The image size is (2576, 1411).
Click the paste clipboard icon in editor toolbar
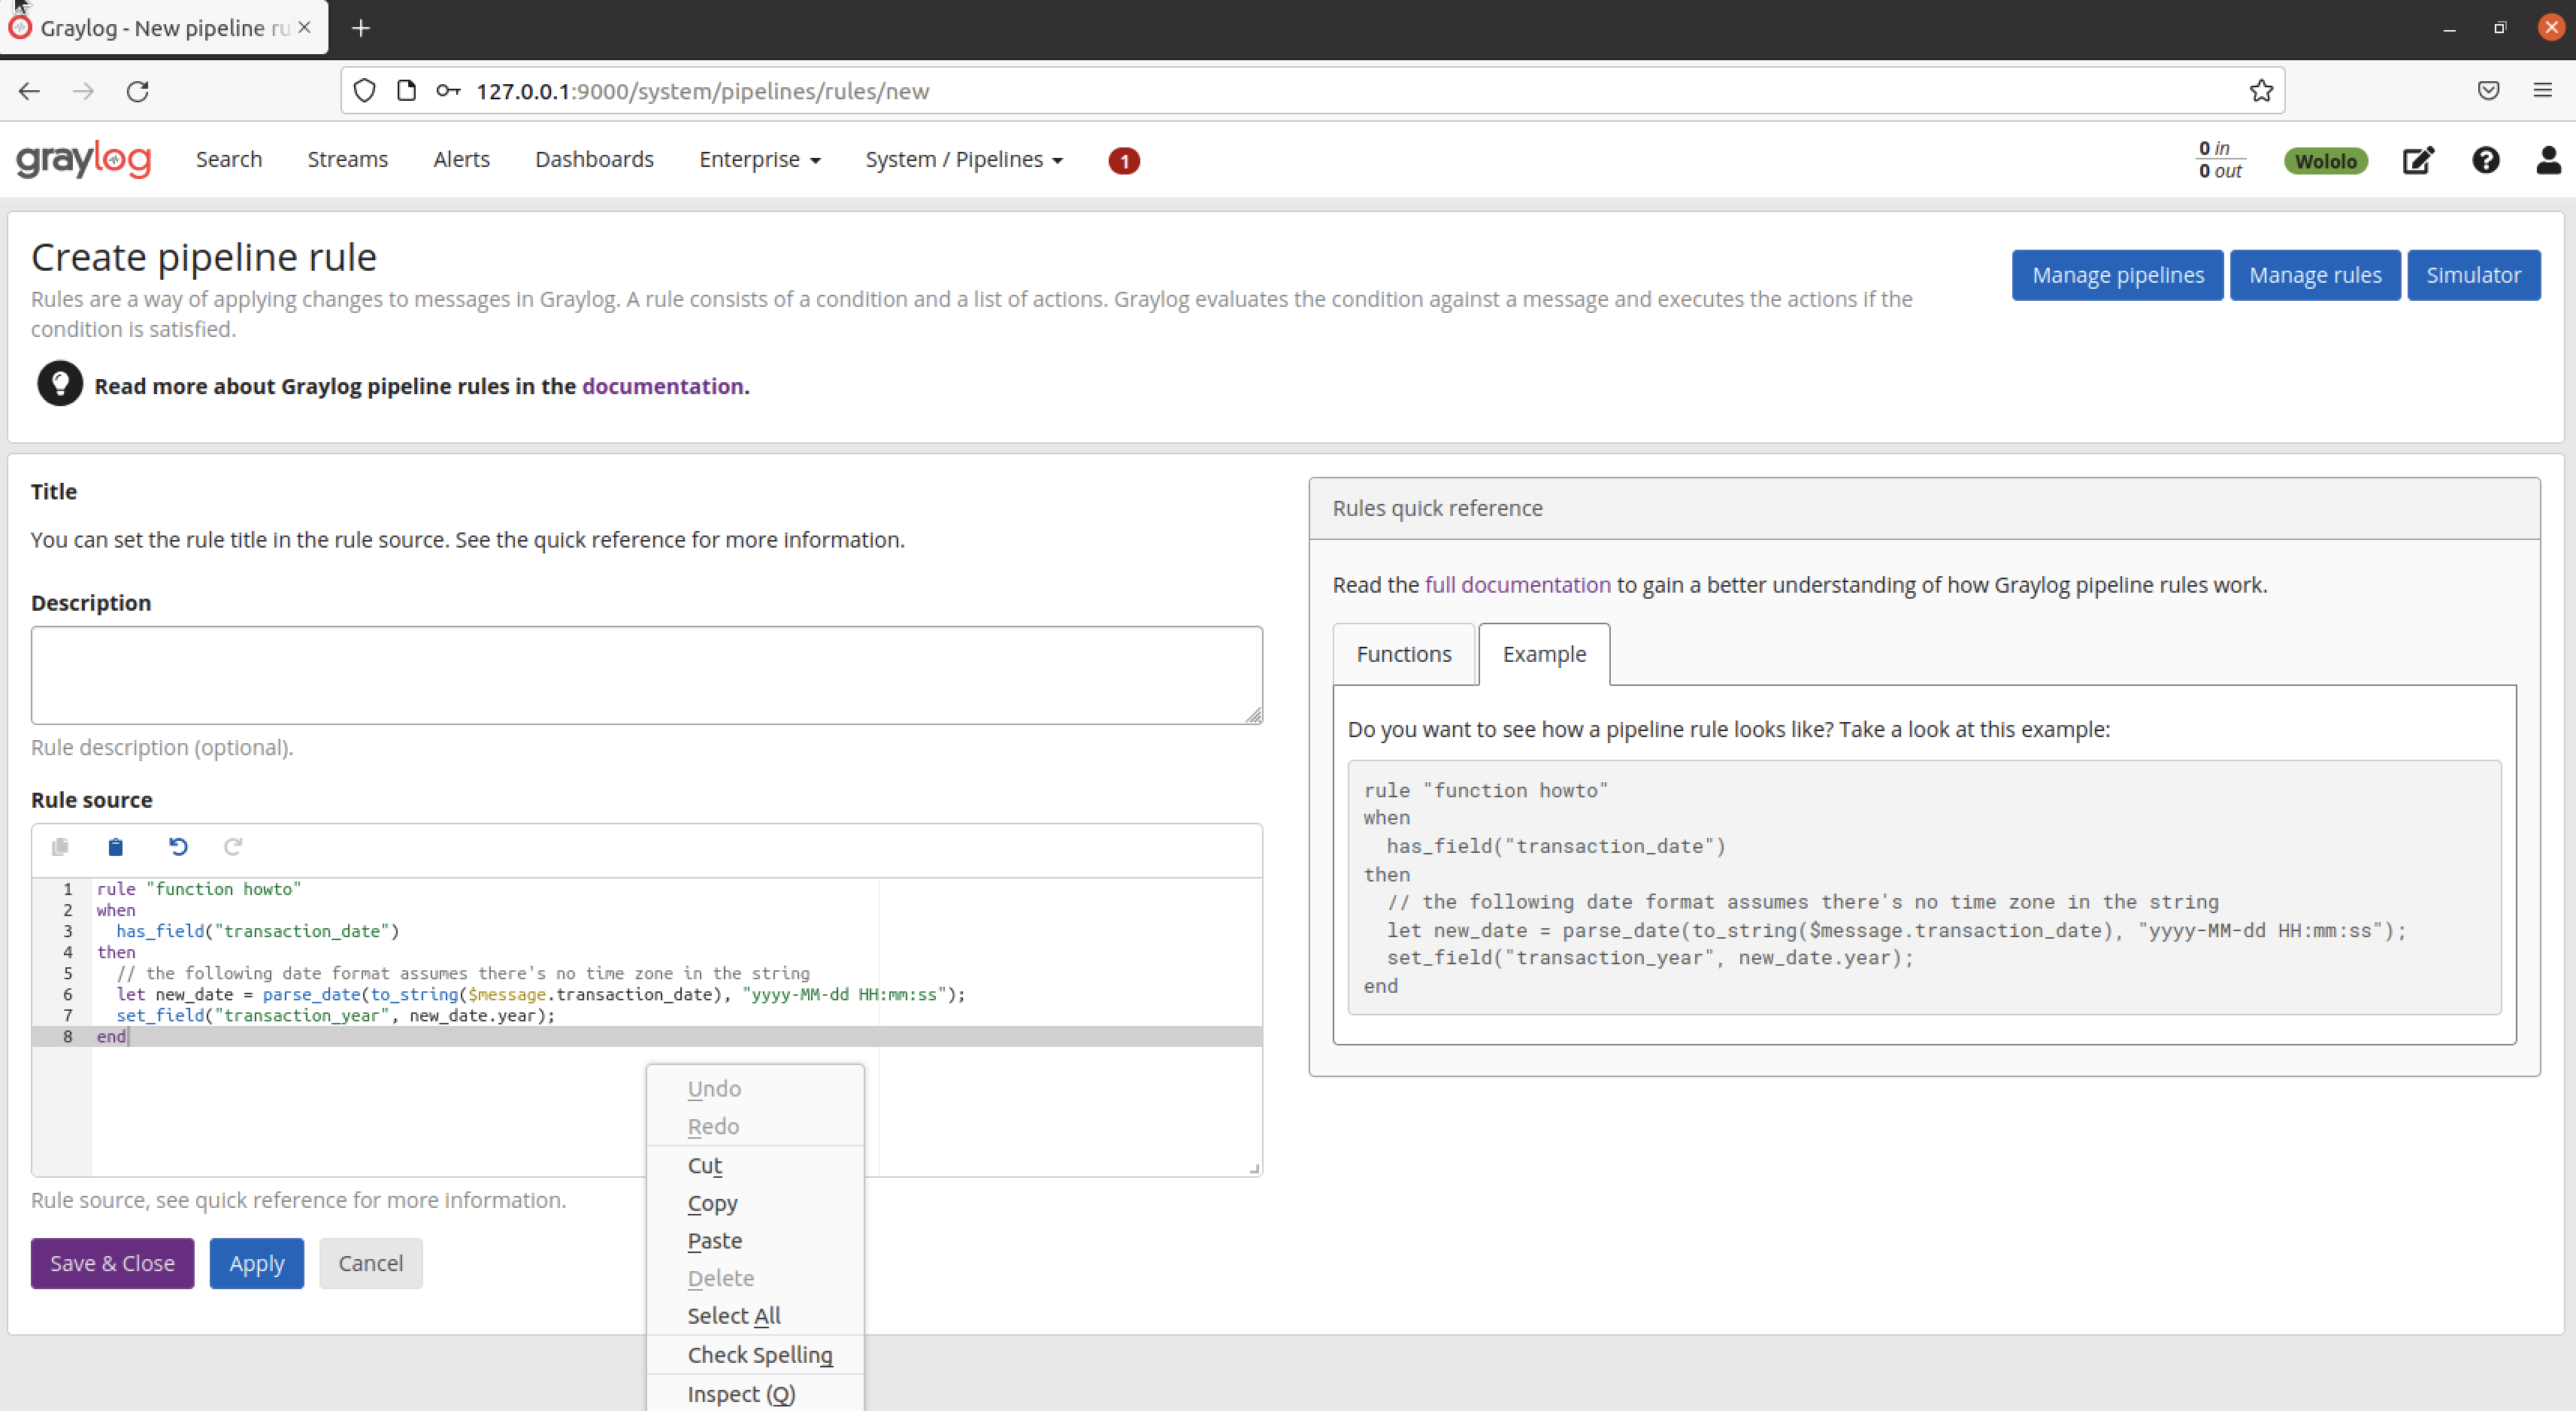click(115, 847)
